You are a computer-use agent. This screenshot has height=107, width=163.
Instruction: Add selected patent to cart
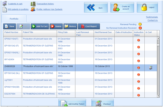[x=40, y=26]
